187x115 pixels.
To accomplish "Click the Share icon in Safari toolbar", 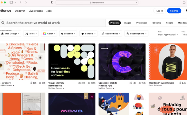I will (x=184, y=2).
